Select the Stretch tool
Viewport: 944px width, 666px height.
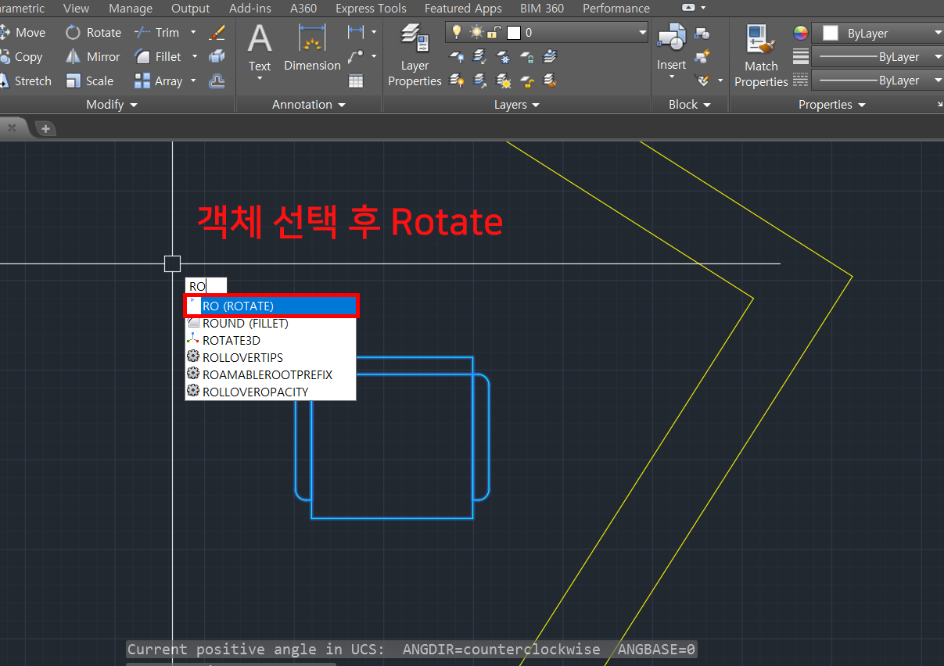tap(26, 81)
